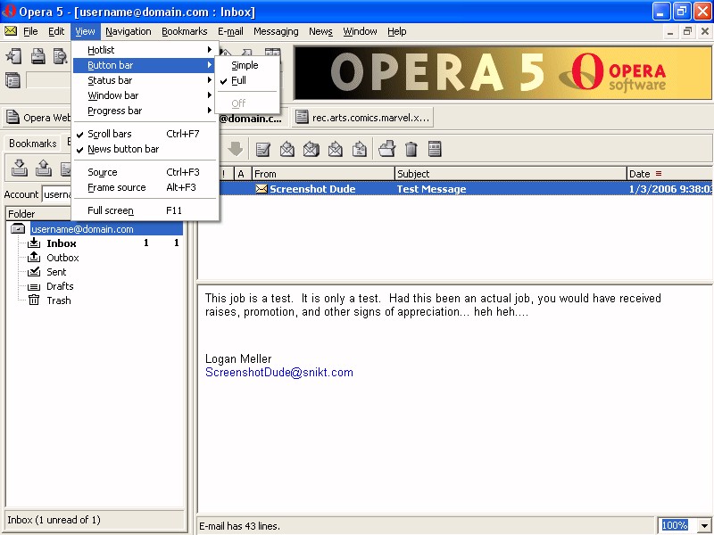This screenshot has height=535, width=714.
Task: Select the disabled Off button bar option
Action: (247, 103)
